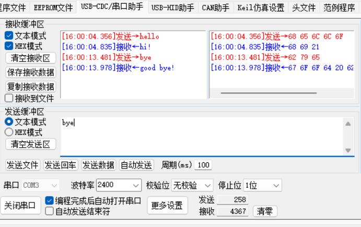Click the text log line '发送→hello'
This screenshot has height=227, width=361.
pyautogui.click(x=111, y=37)
